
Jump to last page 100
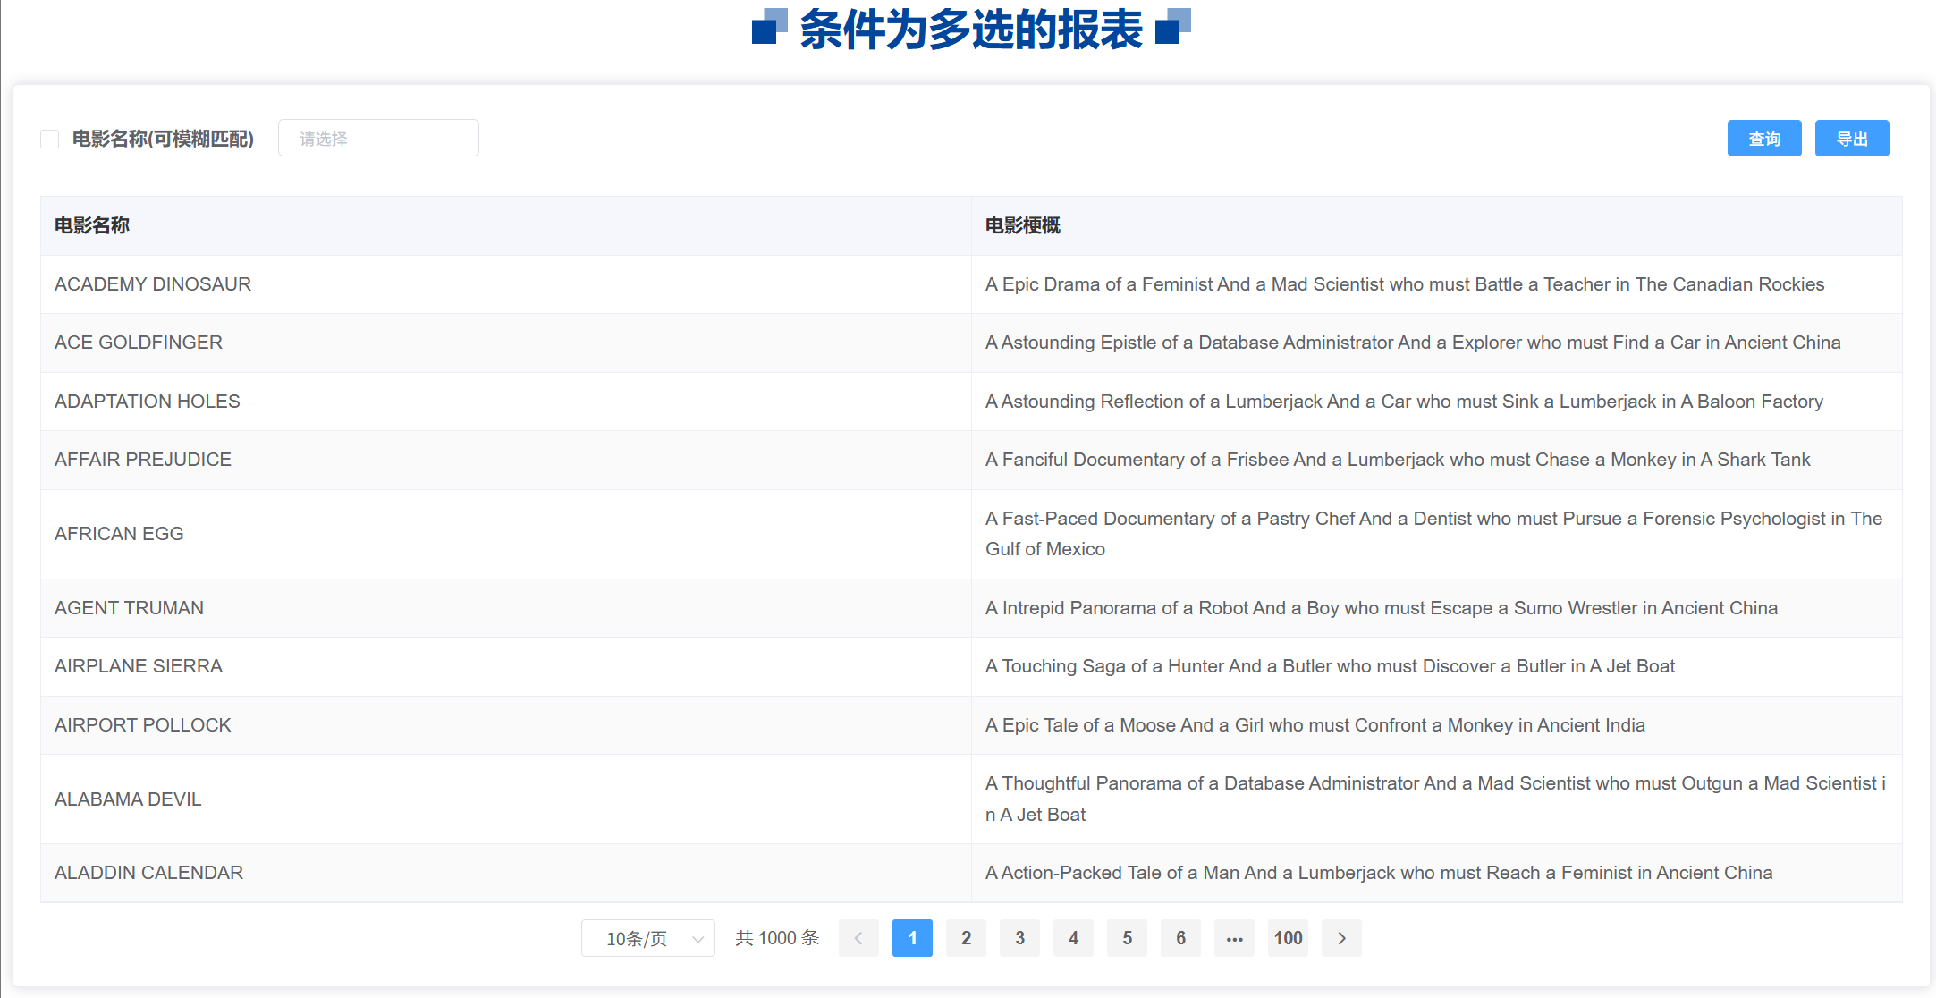coord(1288,938)
